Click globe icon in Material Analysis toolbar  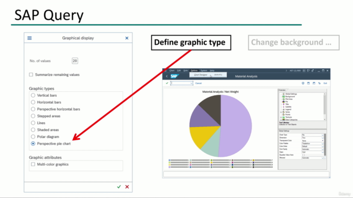tap(303, 83)
